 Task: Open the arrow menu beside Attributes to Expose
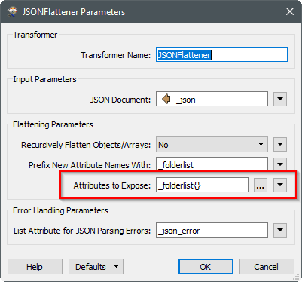[280, 185]
